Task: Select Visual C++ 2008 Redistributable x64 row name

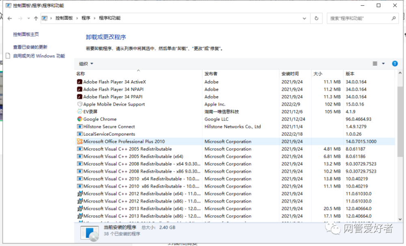Action: 142,164
